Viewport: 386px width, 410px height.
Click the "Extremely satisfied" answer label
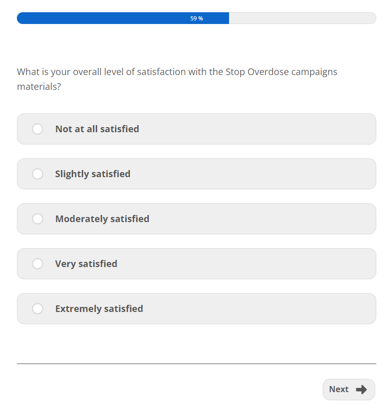pyautogui.click(x=99, y=309)
